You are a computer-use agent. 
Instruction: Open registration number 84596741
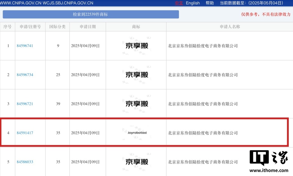tap(25, 46)
